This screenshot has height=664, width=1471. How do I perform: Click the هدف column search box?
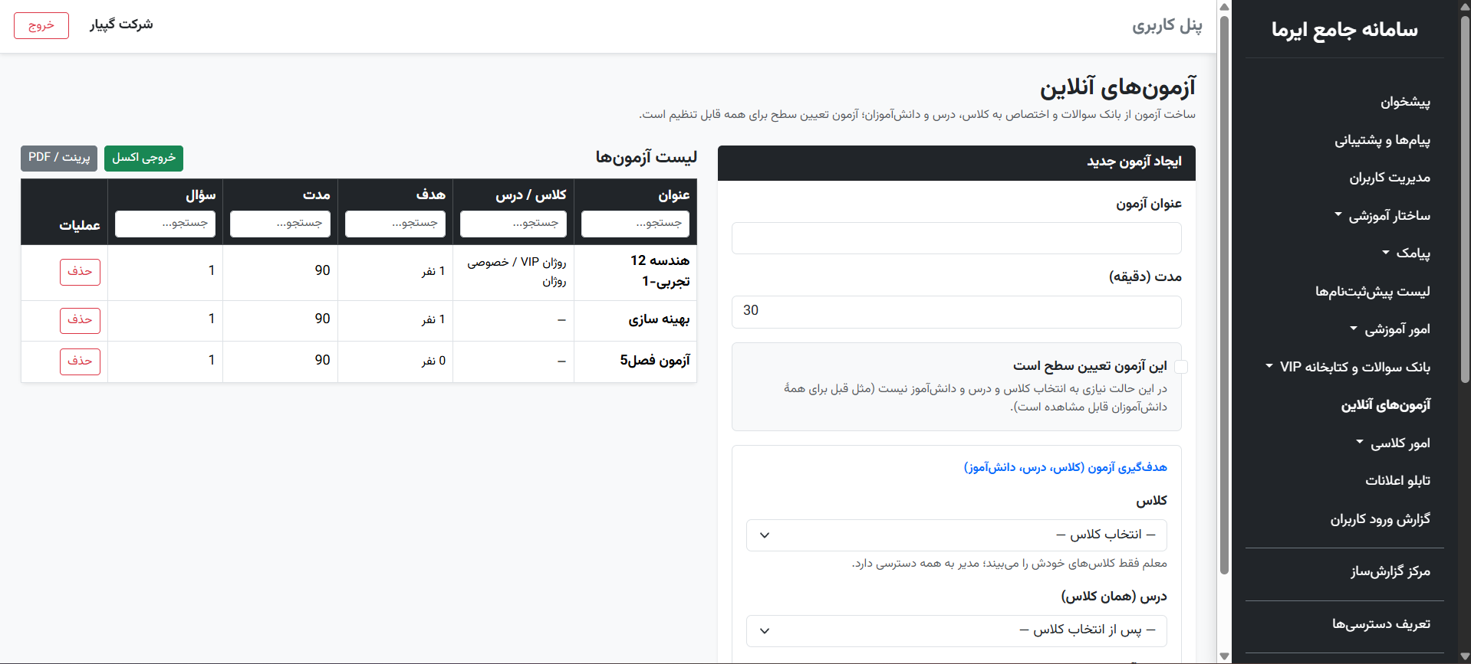[x=395, y=224]
